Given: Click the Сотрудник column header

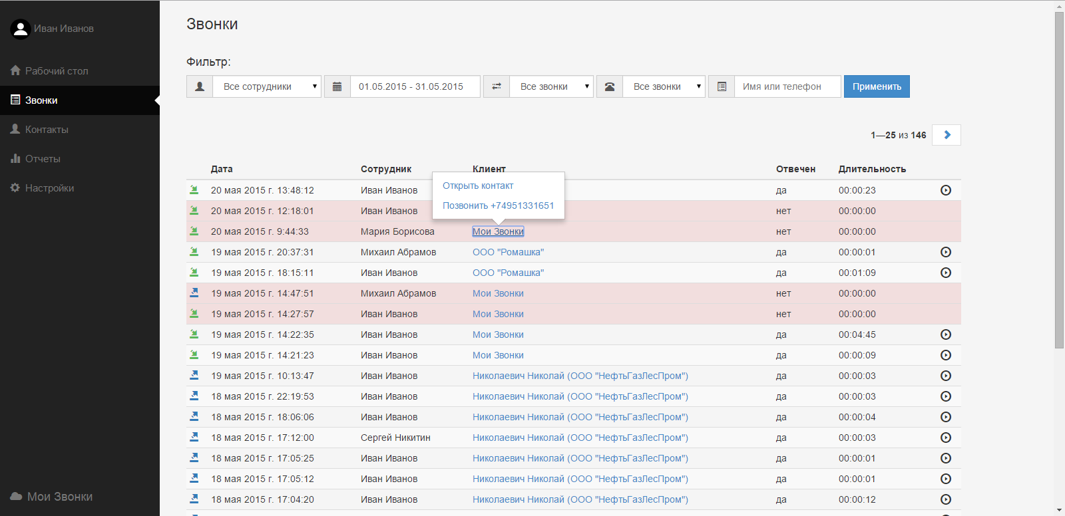Looking at the screenshot, I should (x=386, y=169).
